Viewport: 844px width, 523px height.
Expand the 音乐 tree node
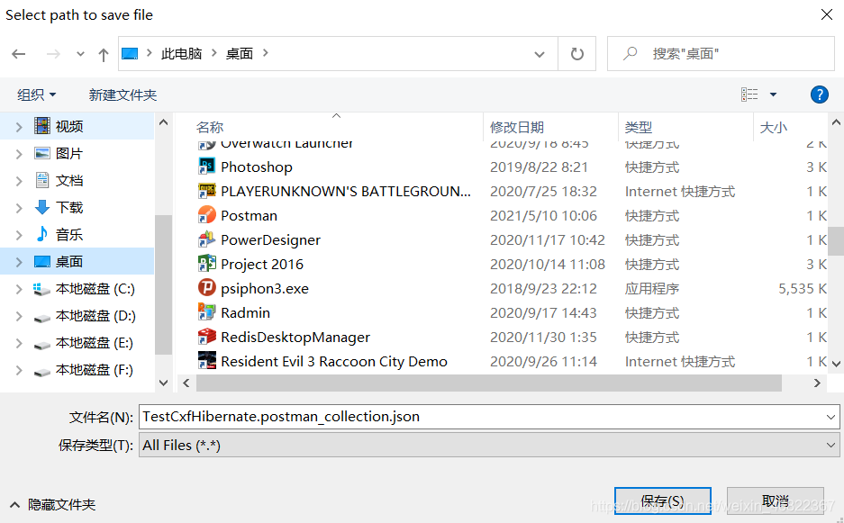pyautogui.click(x=19, y=235)
